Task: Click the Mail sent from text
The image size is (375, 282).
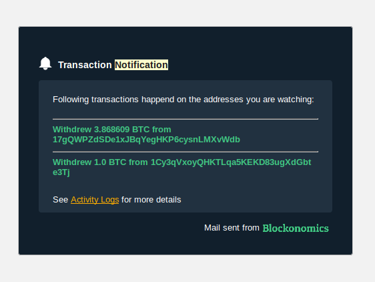Action: 232,228
